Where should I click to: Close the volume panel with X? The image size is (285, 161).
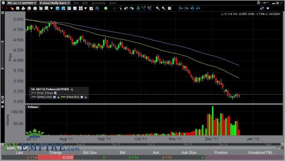click(3, 107)
